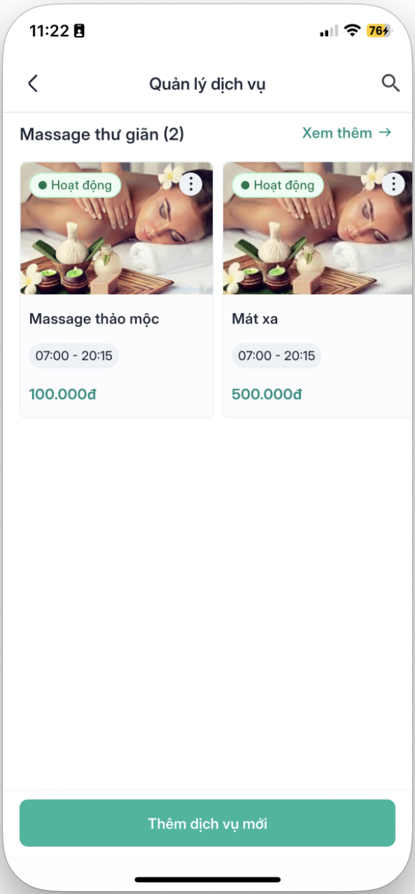Click the Xem thêm arrow link

click(347, 132)
